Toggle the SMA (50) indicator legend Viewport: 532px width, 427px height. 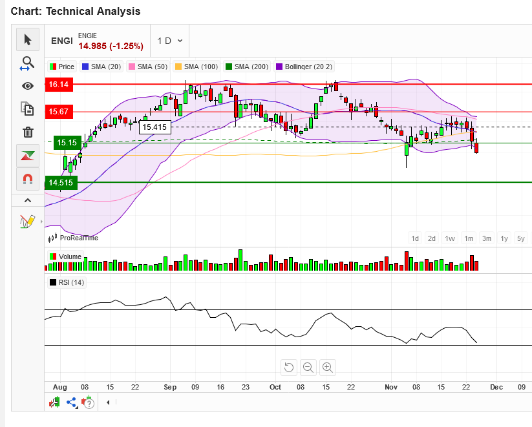pyautogui.click(x=148, y=67)
